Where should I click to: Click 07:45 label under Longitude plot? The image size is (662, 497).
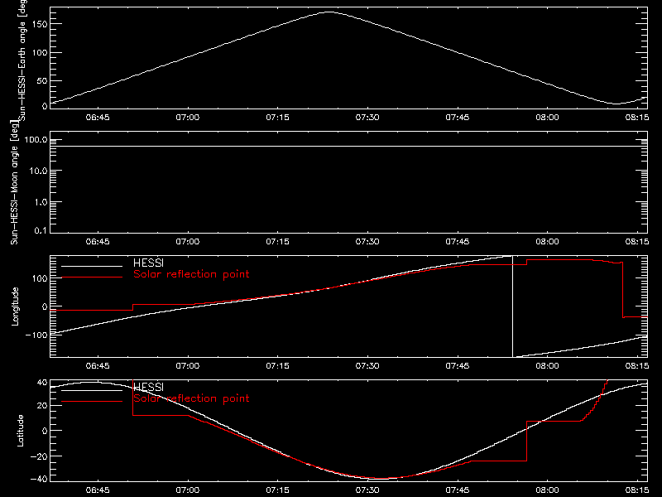[458, 365]
